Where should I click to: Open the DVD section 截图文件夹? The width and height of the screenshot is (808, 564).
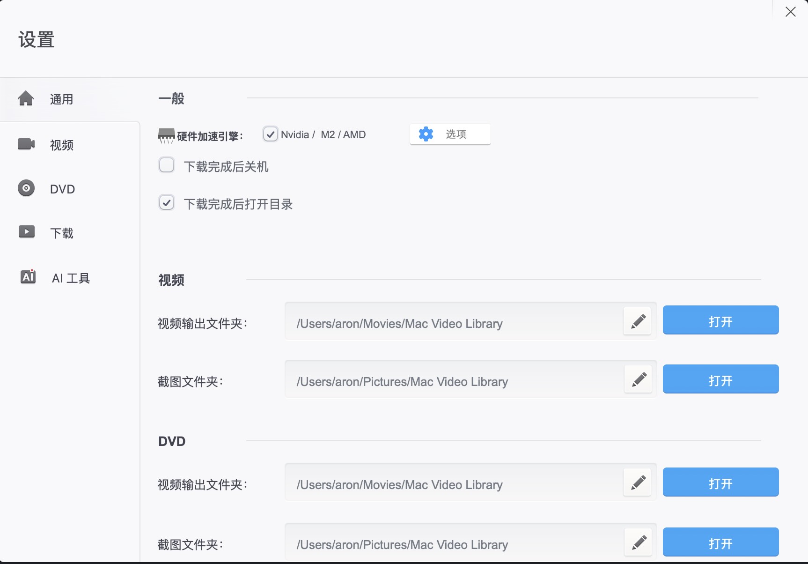(721, 542)
